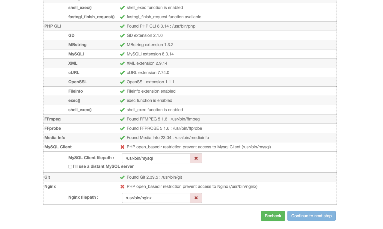Click the Nginx open_basedir error message
This screenshot has height=229, width=383.
tap(192, 186)
